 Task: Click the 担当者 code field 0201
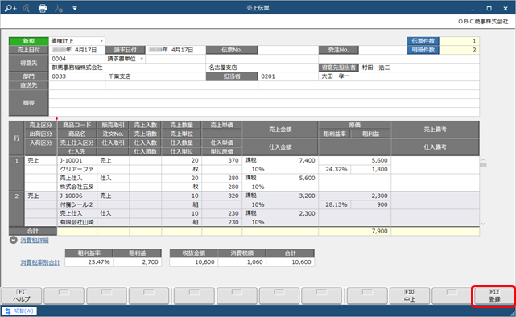tap(288, 76)
